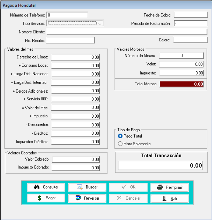Image resolution: width=212 pixels, height=220 pixels.
Task: Click the No. Recibo input field
Action: click(71, 40)
